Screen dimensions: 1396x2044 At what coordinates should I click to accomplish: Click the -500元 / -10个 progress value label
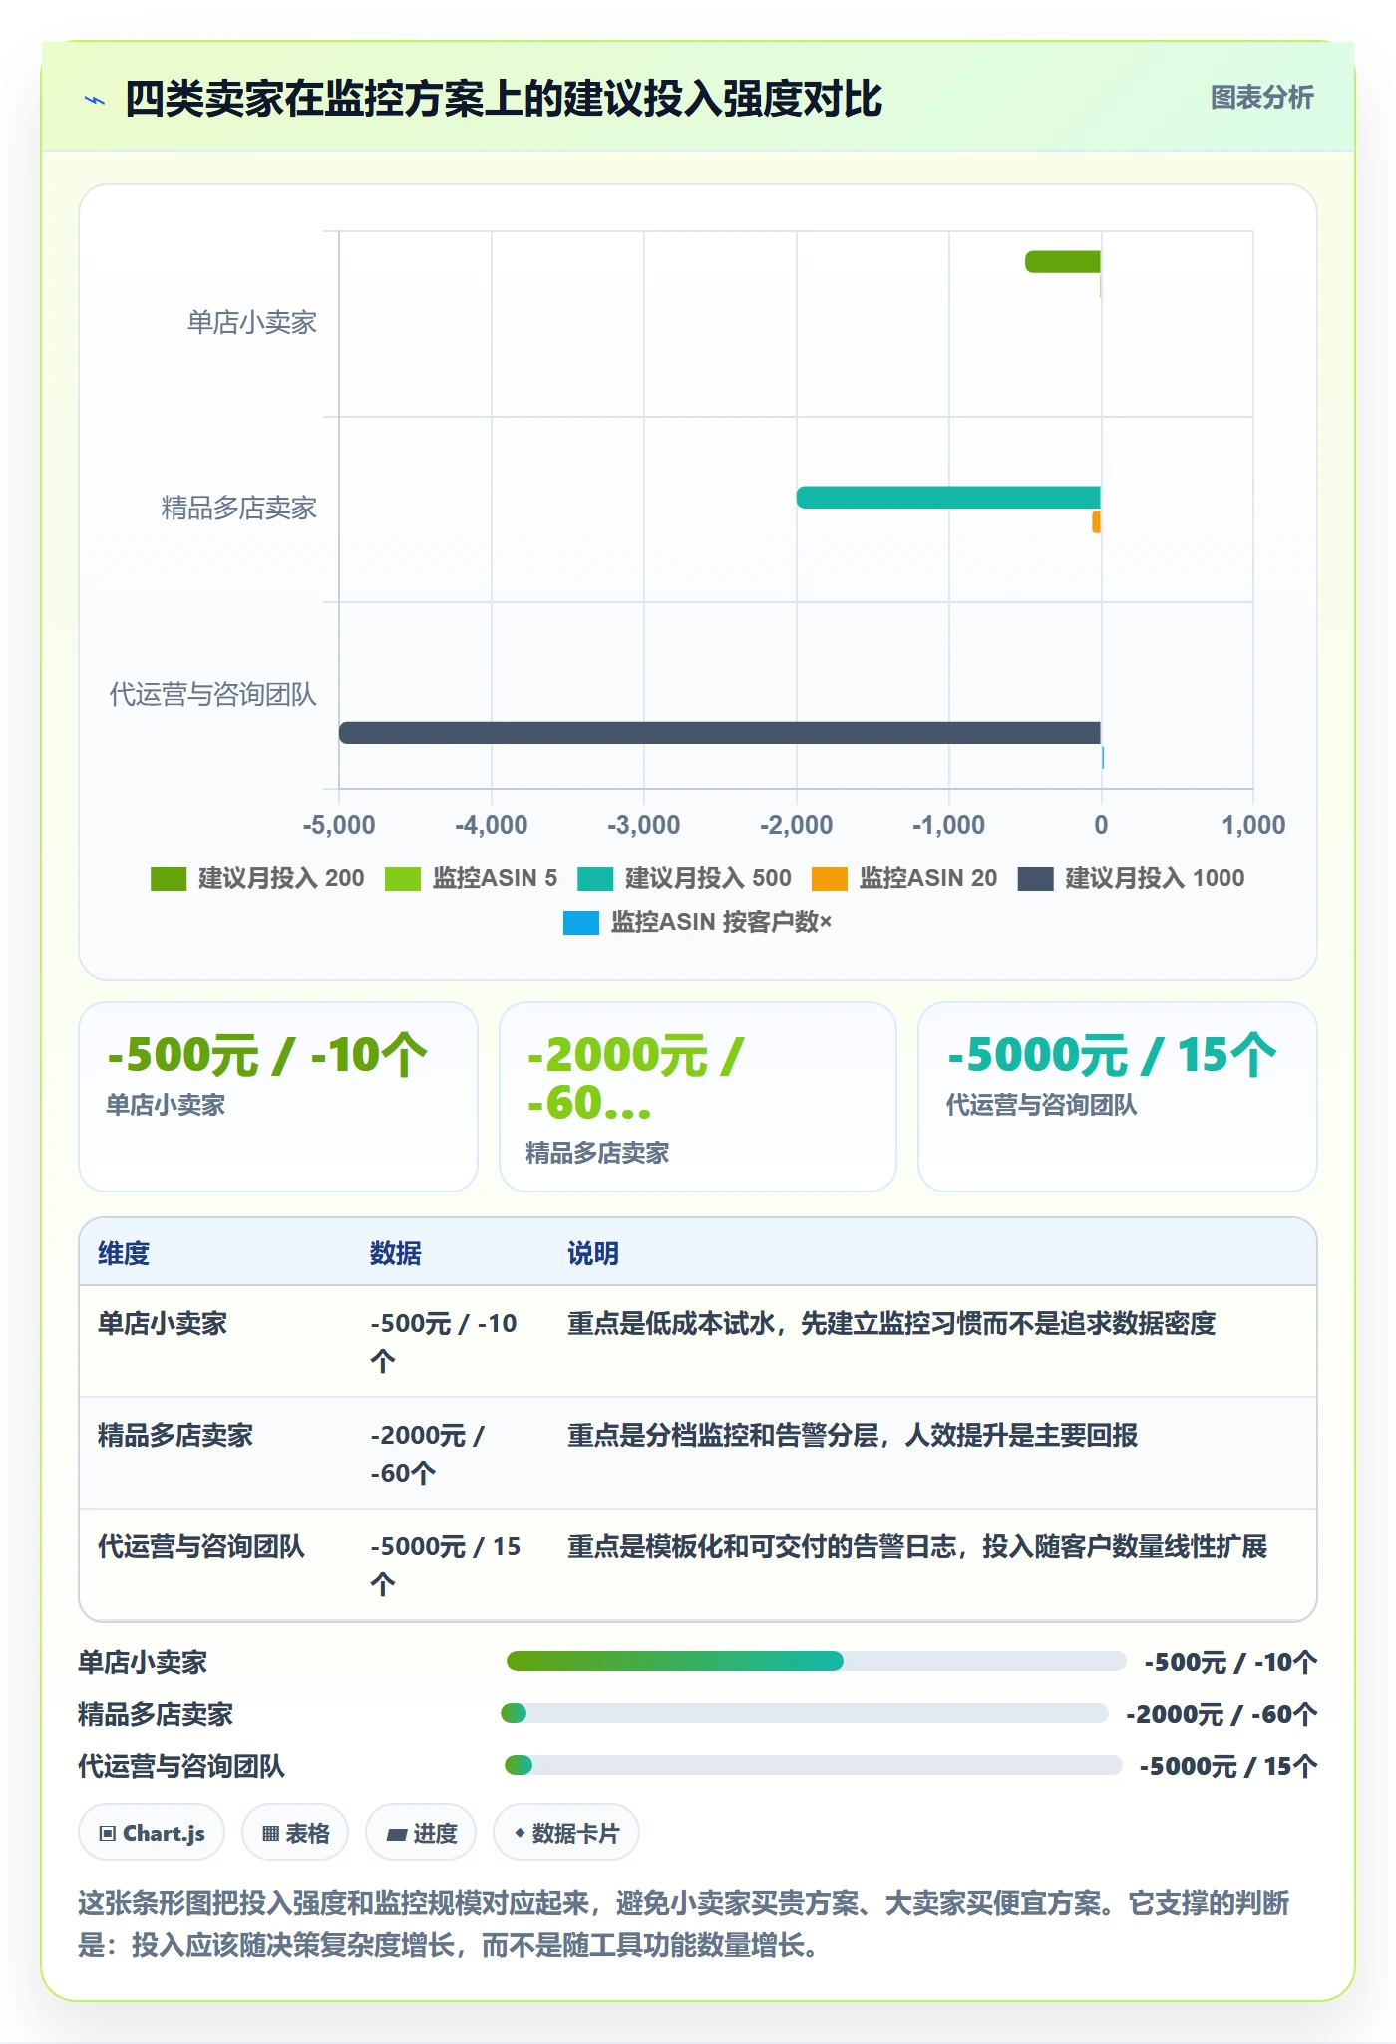1231,1662
